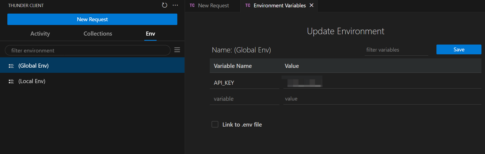Click the Global Env list icon

coord(11,66)
